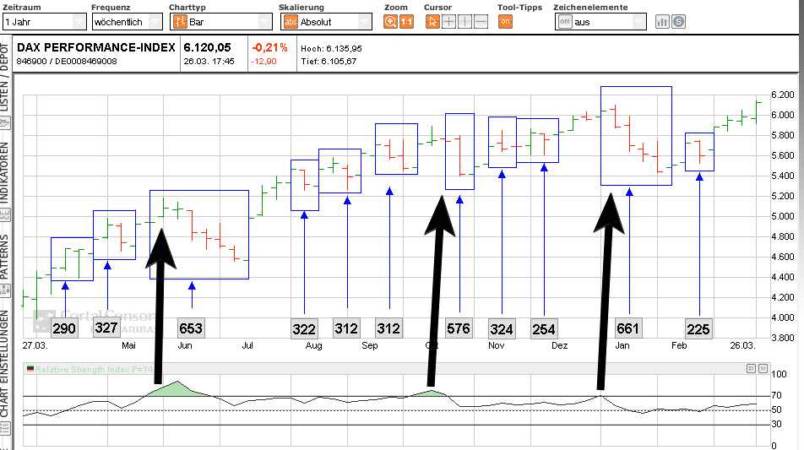Toggle the Zeichenelemente off switch icon
The image size is (804, 450).
[565, 21]
